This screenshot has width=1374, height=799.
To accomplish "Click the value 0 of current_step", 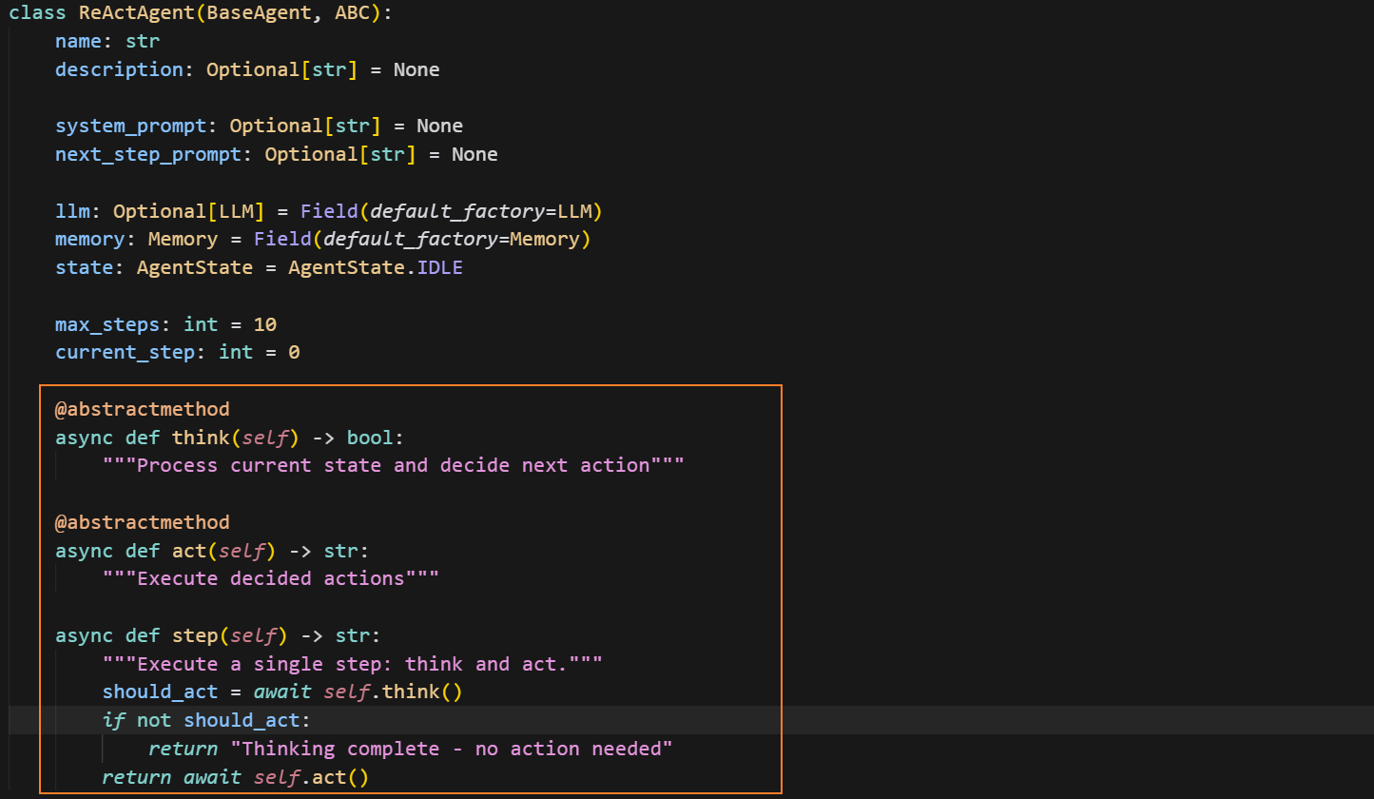I will pyautogui.click(x=295, y=352).
